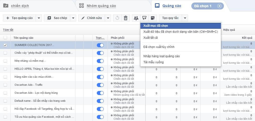Click the undo (revert) arrow icon
255x121 pixels.
117,18
